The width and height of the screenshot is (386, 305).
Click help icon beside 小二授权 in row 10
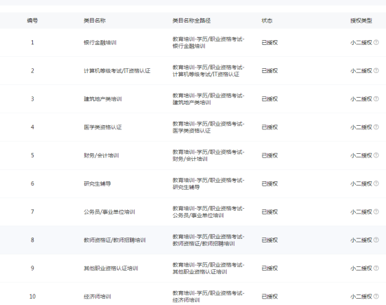click(x=376, y=297)
